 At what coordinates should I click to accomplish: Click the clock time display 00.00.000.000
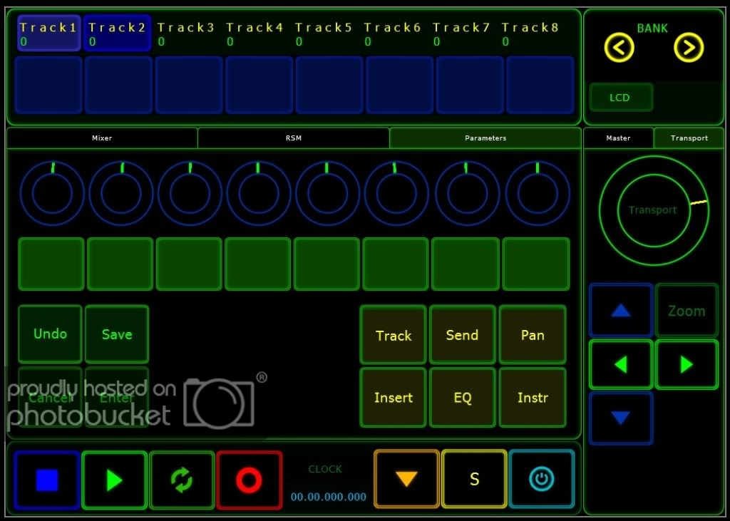pyautogui.click(x=329, y=497)
